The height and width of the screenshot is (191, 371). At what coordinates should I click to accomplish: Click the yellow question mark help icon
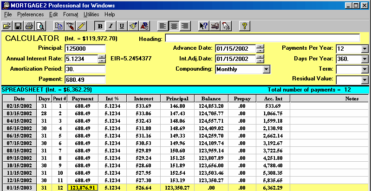[245, 26]
